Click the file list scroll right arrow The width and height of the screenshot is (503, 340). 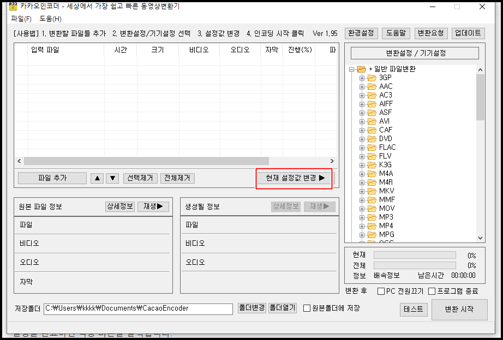pyautogui.click(x=332, y=161)
